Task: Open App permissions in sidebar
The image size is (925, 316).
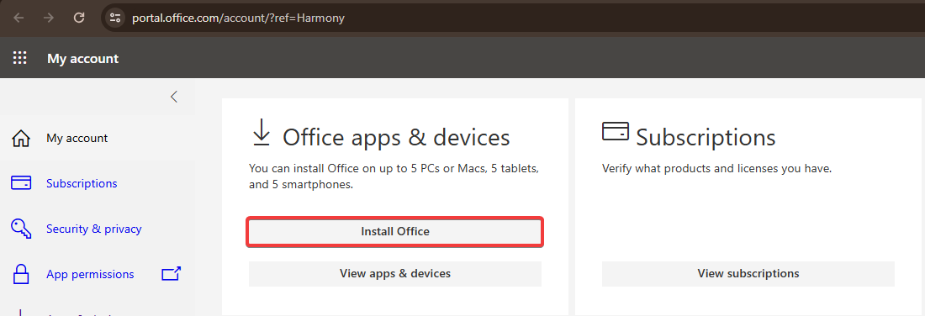Action: tap(90, 274)
